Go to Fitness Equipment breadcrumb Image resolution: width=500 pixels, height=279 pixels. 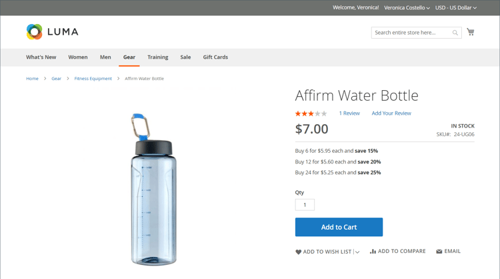tap(93, 79)
